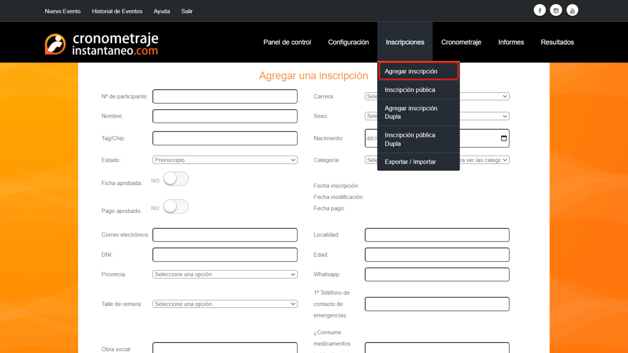628x353 pixels.
Task: Click the Nuevo Evento link
Action: [62, 11]
